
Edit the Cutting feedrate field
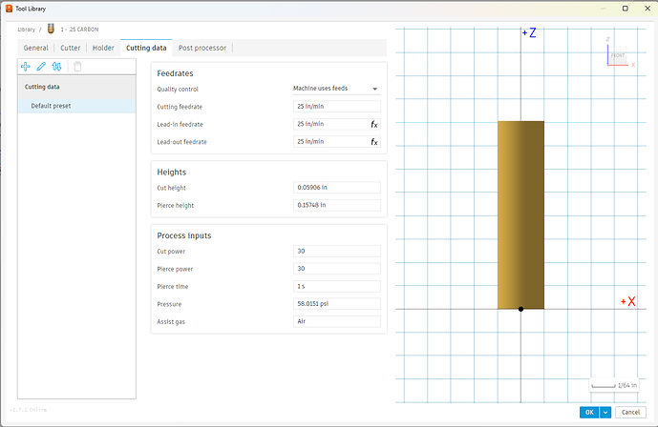[x=336, y=107]
